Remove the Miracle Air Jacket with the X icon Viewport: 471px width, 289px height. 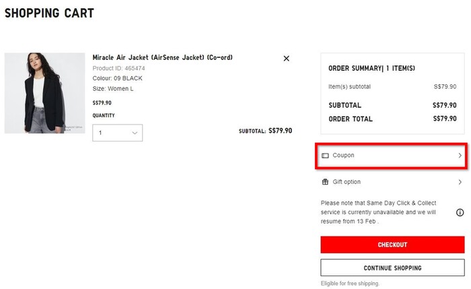click(x=286, y=59)
